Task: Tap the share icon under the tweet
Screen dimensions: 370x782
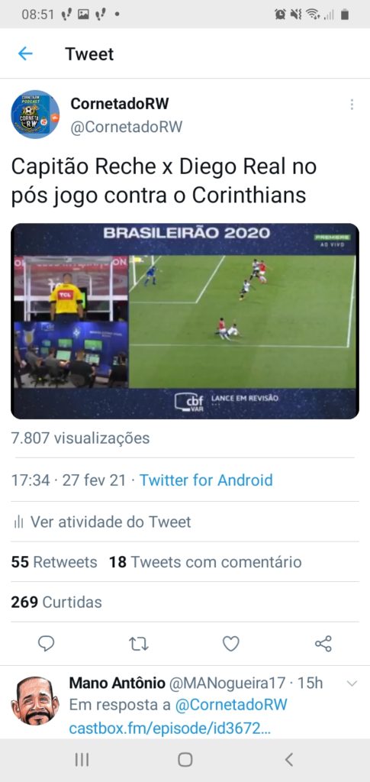Action: (323, 643)
